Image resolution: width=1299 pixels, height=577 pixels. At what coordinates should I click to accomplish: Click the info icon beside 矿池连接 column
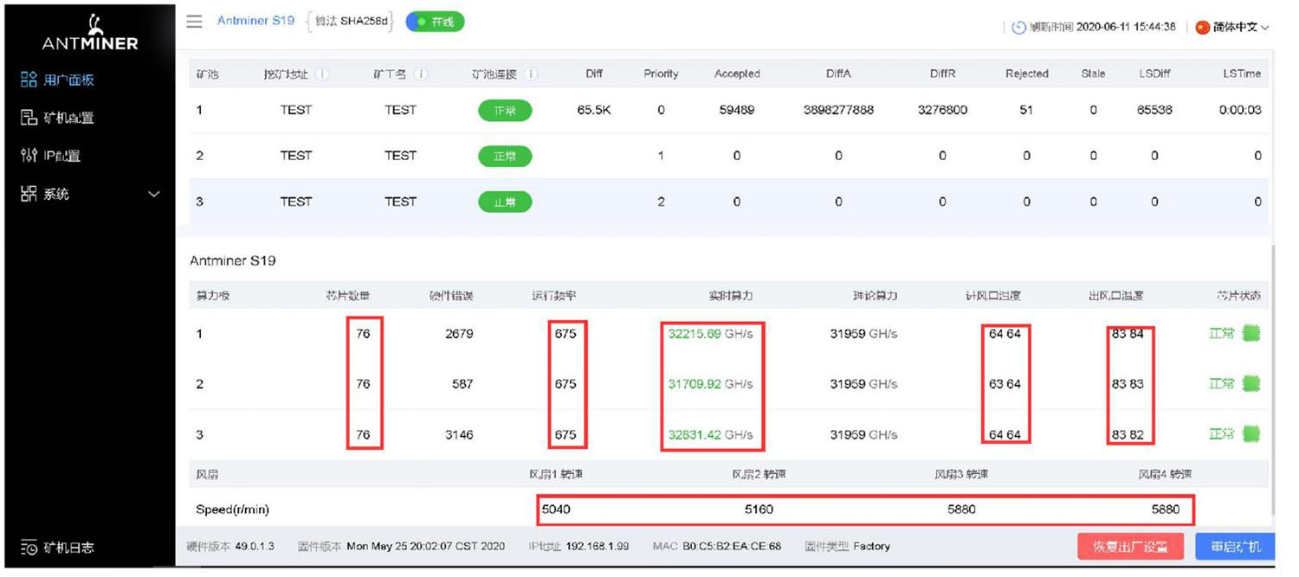tap(531, 74)
